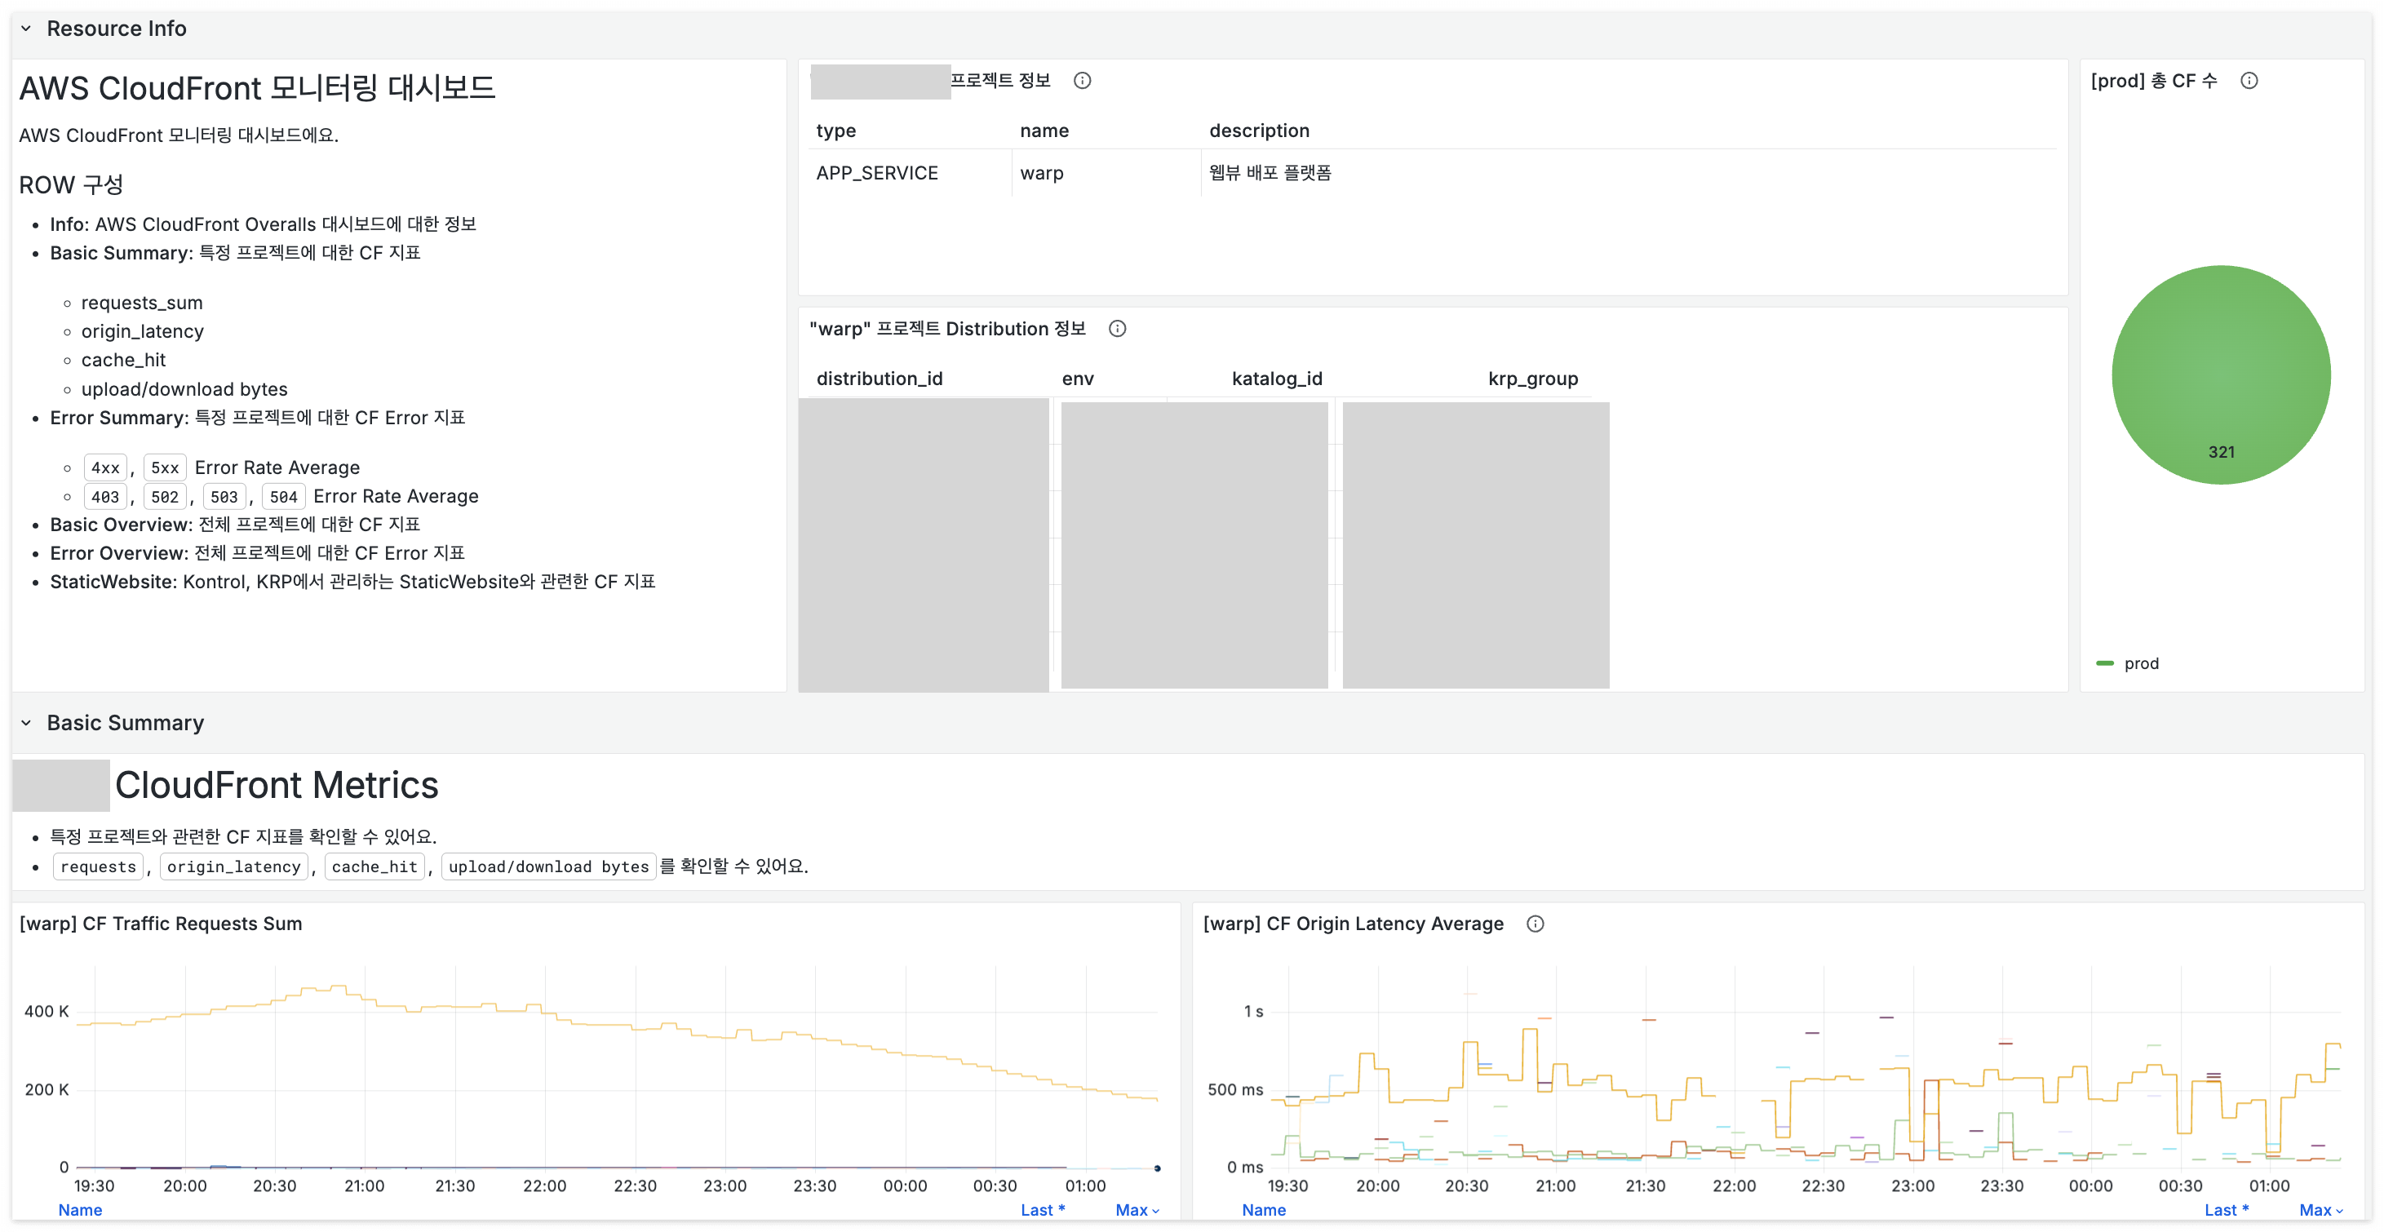Sort Origin Latency legend by Last *
The image size is (2384, 1232).
[x=2226, y=1210]
